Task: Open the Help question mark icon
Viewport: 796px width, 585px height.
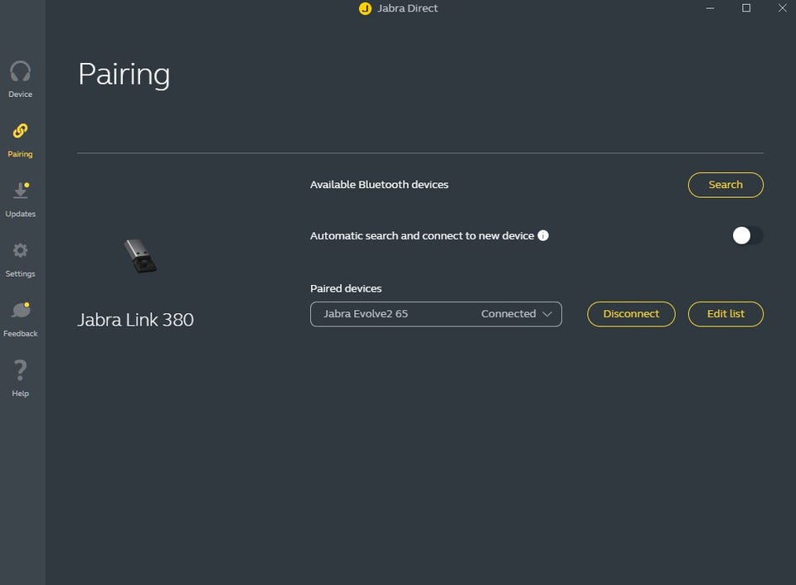Action: (20, 370)
